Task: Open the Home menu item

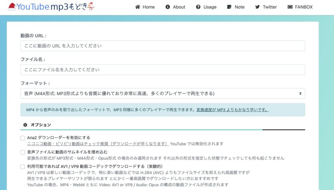Action: click(145, 7)
